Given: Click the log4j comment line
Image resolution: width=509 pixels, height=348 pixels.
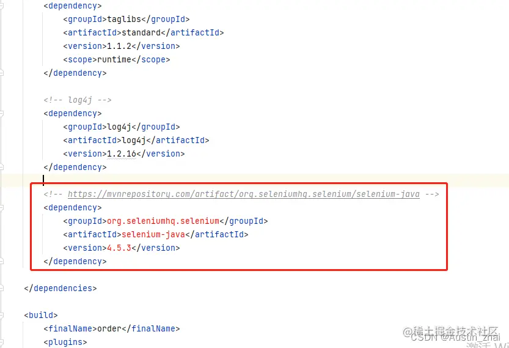Looking at the screenshot, I should tap(78, 100).
